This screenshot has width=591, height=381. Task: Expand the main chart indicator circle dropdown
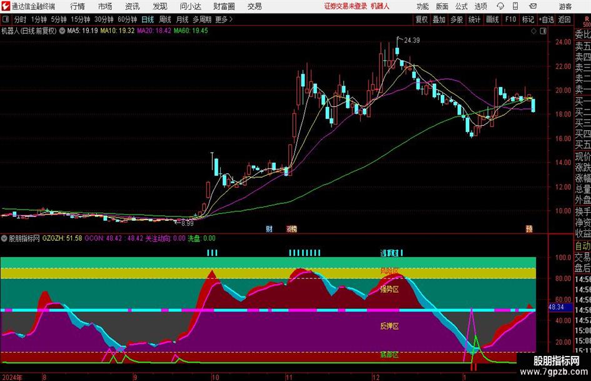tap(62, 31)
